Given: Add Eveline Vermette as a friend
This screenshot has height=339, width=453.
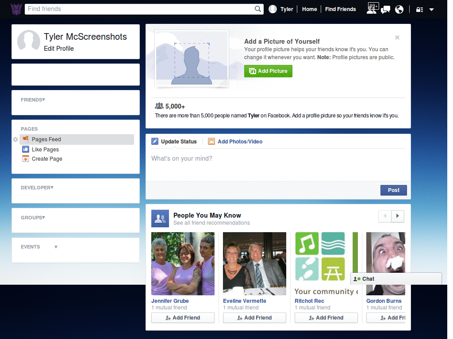Looking at the screenshot, I should 254,318.
